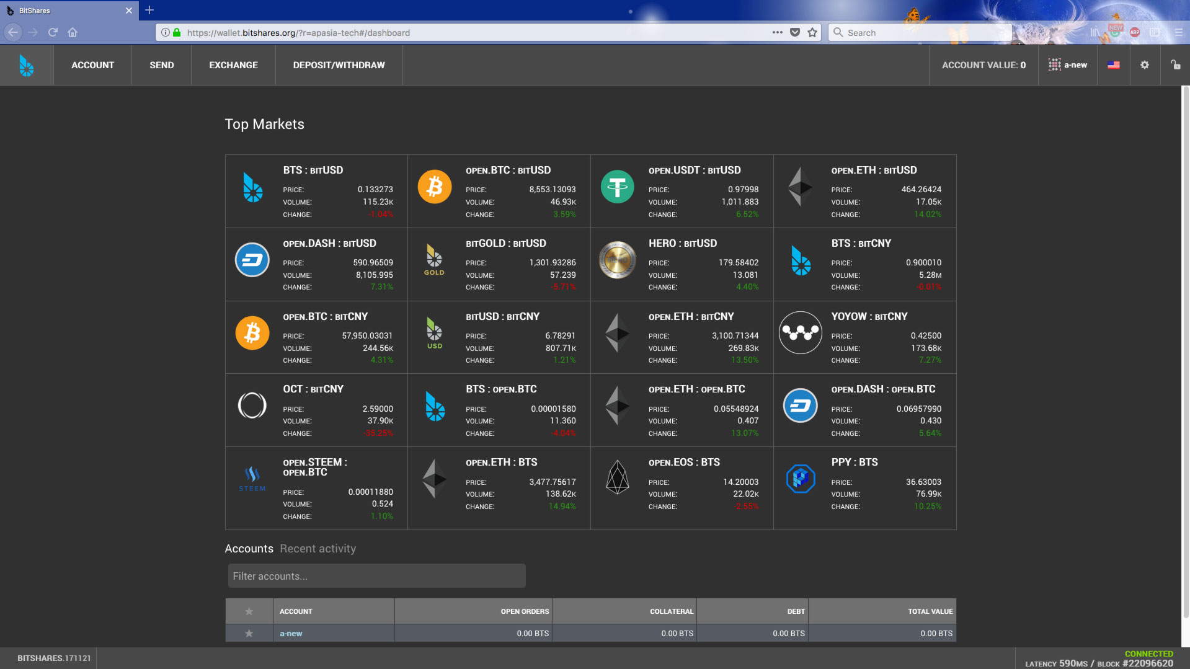
Task: Click the Ethereum icon for OPEN.ETH : bitUSD
Action: coord(800,187)
